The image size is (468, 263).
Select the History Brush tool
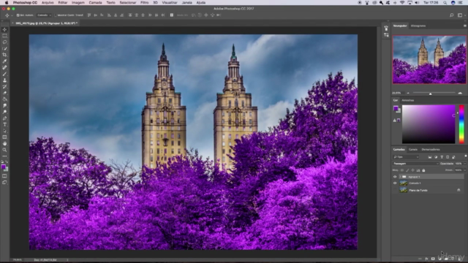[x=4, y=86]
